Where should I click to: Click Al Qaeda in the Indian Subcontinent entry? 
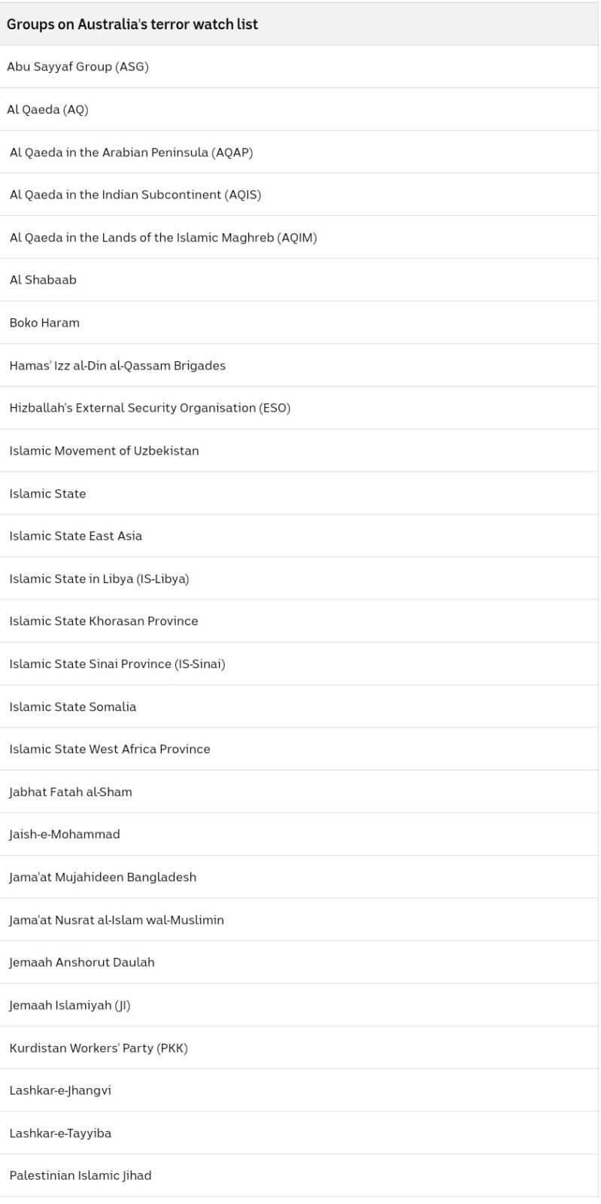(x=300, y=195)
